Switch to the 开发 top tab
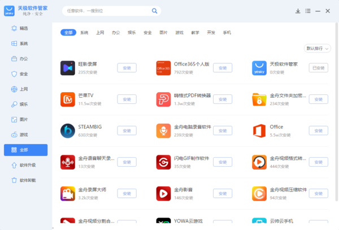Image resolution: width=339 pixels, height=230 pixels. coord(211,33)
